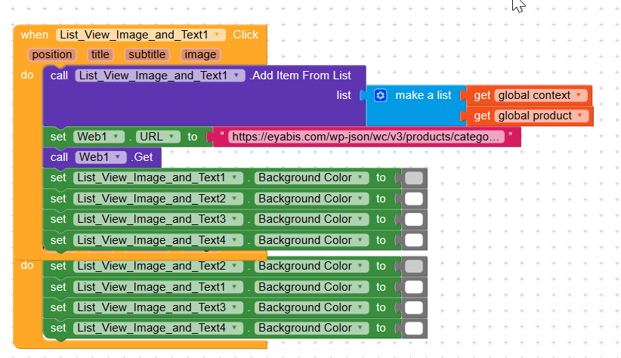
Task: Select the image event parameter
Action: tap(200, 54)
